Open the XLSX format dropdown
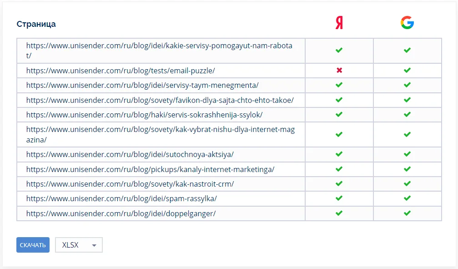The height and width of the screenshot is (269, 458). pos(79,245)
